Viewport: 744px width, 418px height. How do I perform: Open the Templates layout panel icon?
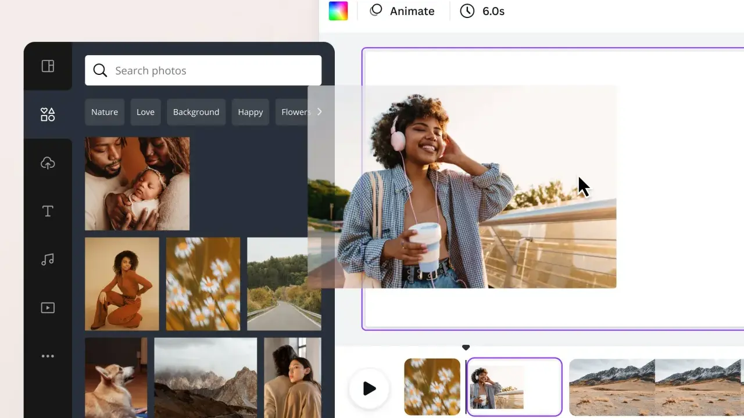click(x=48, y=66)
